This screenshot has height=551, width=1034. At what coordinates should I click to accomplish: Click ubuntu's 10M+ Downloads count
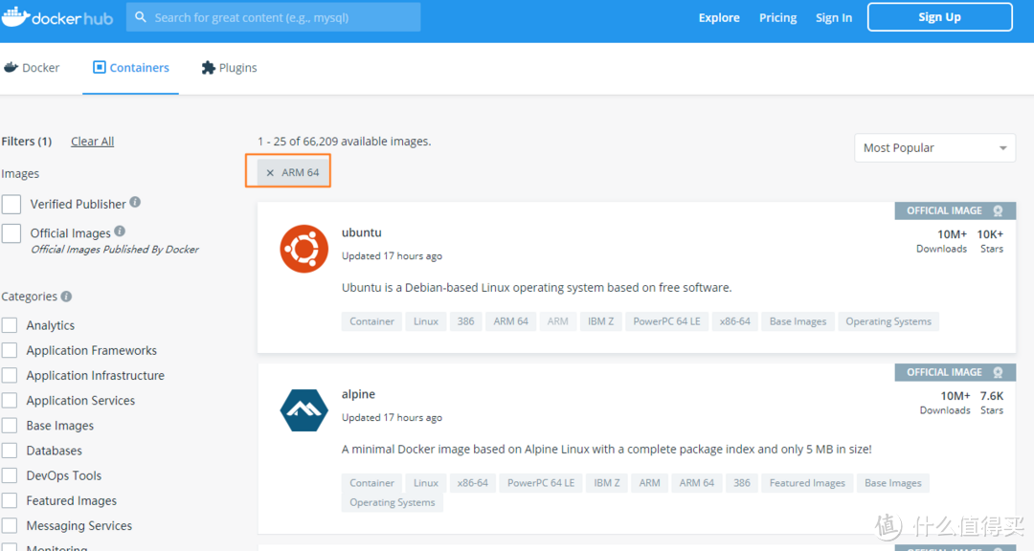[953, 234]
